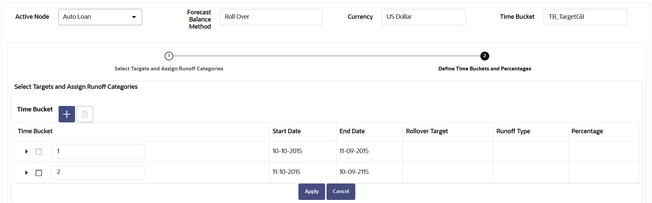Tick checkbox for time bucket 1
Viewport: 652px width, 203px height.
pos(39,152)
